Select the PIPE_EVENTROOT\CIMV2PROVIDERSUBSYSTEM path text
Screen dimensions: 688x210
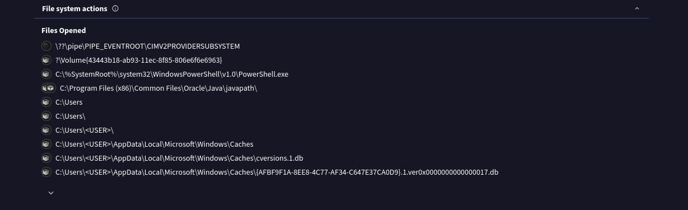coord(148,46)
